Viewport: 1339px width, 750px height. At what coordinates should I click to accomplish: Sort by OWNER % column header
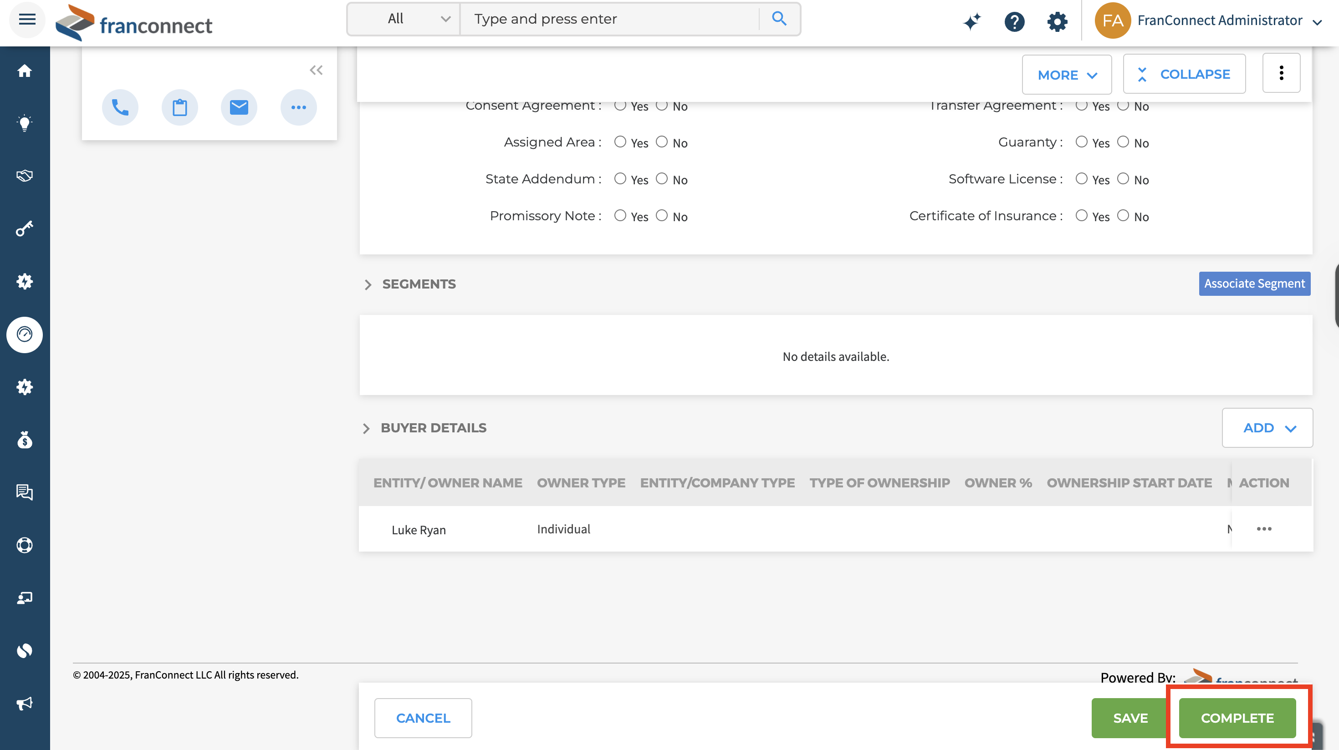click(x=998, y=482)
